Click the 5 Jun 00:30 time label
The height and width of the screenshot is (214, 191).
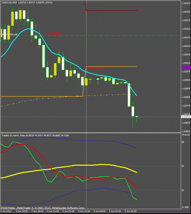click(x=100, y=211)
